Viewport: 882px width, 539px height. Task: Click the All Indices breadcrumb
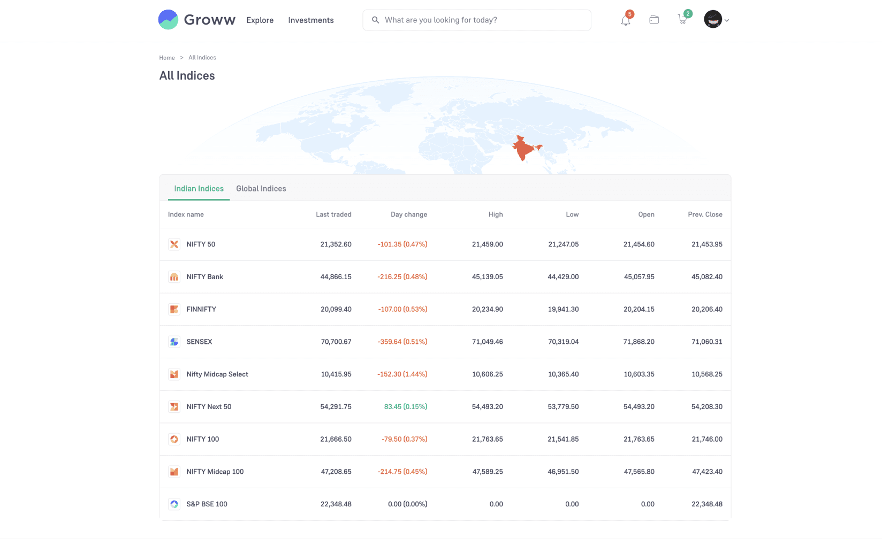pyautogui.click(x=202, y=58)
